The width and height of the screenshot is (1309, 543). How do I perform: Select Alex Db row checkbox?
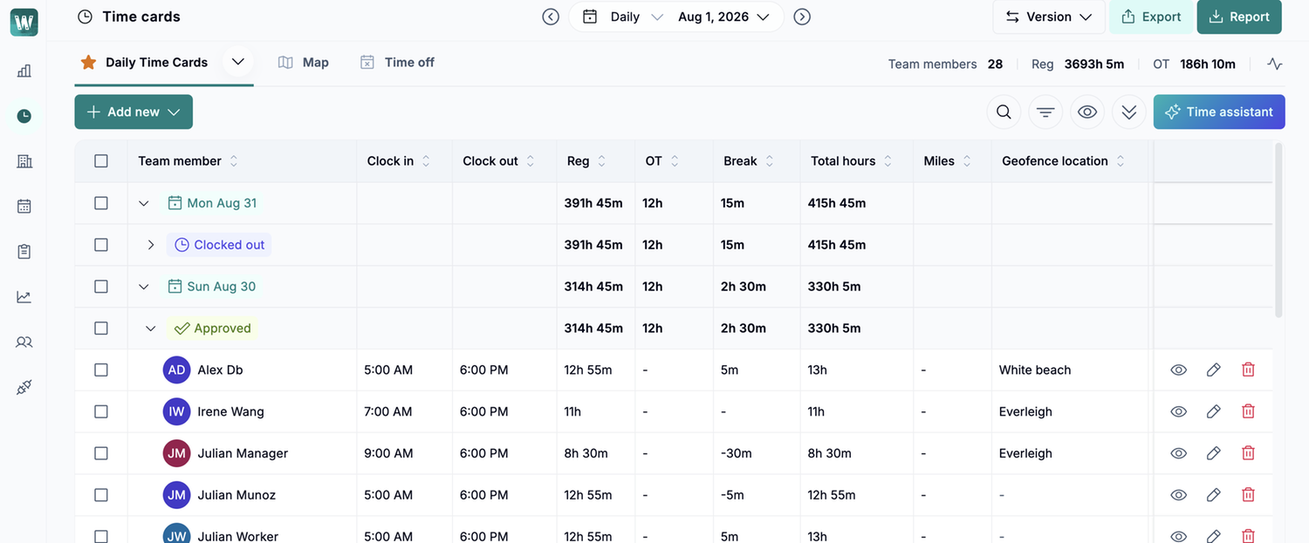tap(101, 370)
